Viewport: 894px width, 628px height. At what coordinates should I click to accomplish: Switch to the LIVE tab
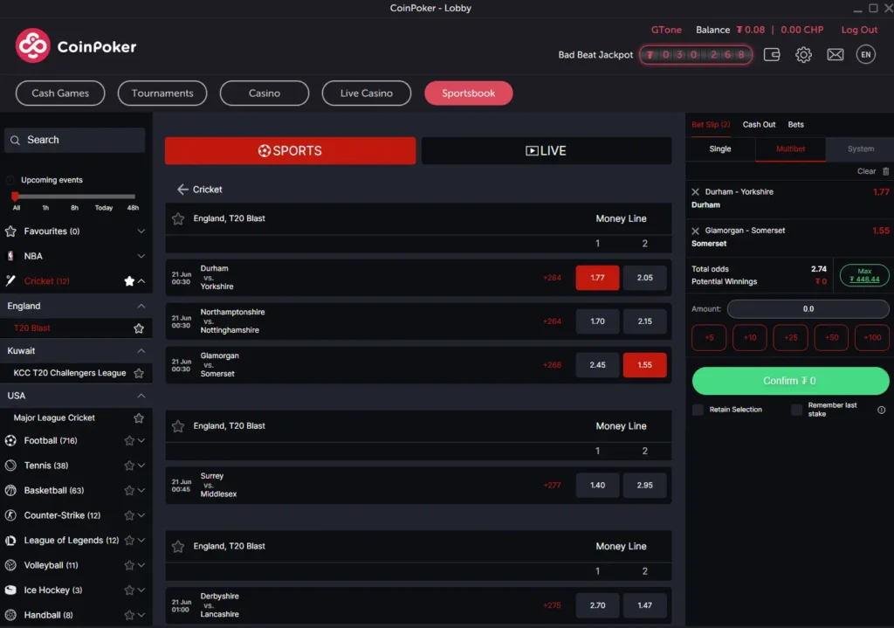[x=547, y=151]
